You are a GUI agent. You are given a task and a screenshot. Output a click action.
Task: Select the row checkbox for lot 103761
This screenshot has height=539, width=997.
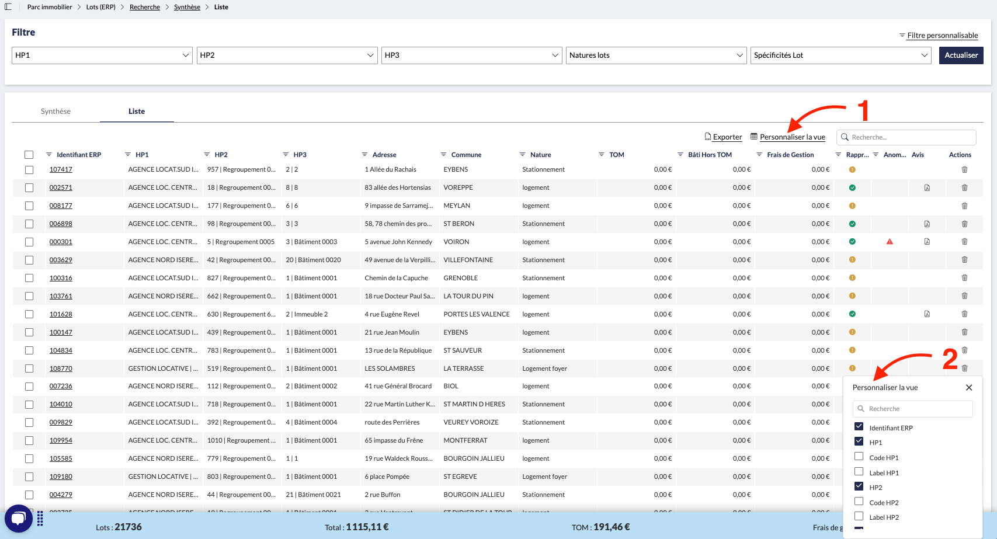pyautogui.click(x=29, y=296)
